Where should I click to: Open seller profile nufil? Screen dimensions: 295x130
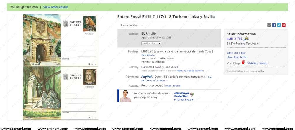[230, 39]
